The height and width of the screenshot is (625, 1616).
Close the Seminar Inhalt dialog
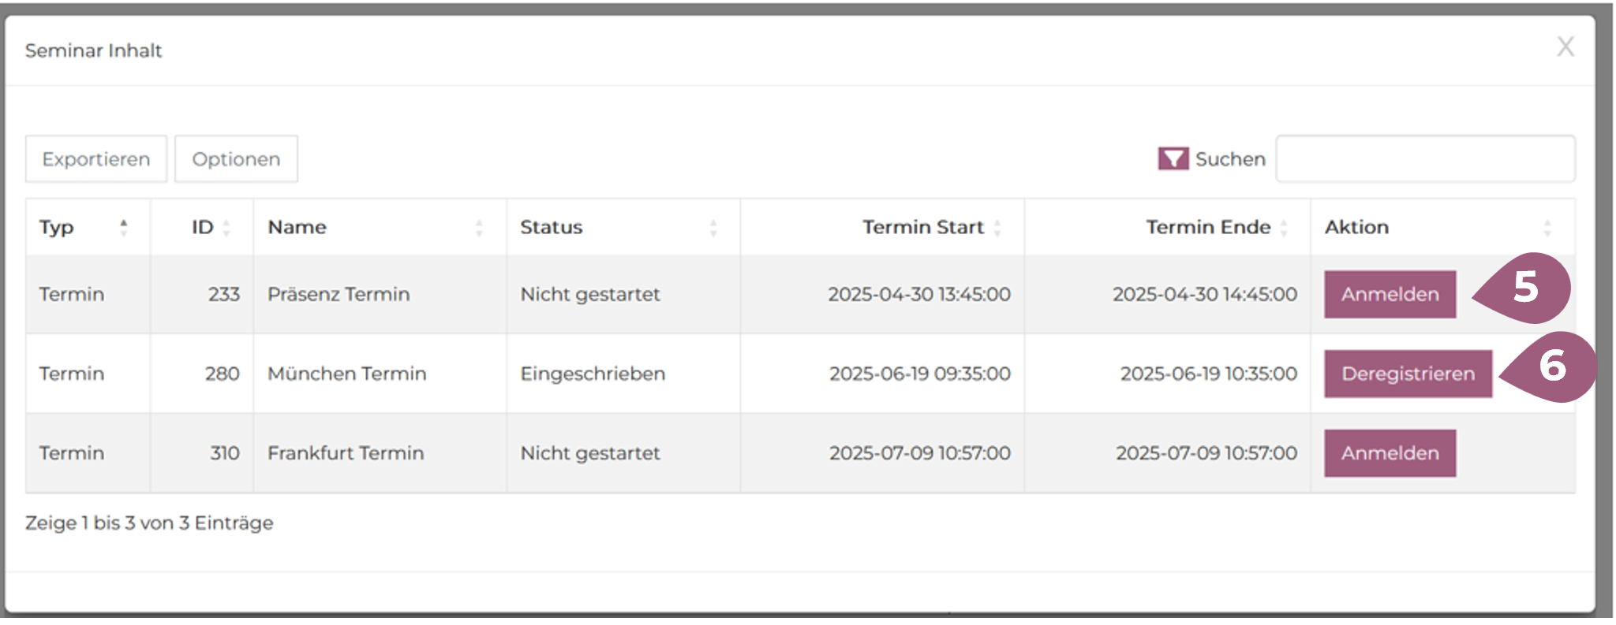[1565, 47]
